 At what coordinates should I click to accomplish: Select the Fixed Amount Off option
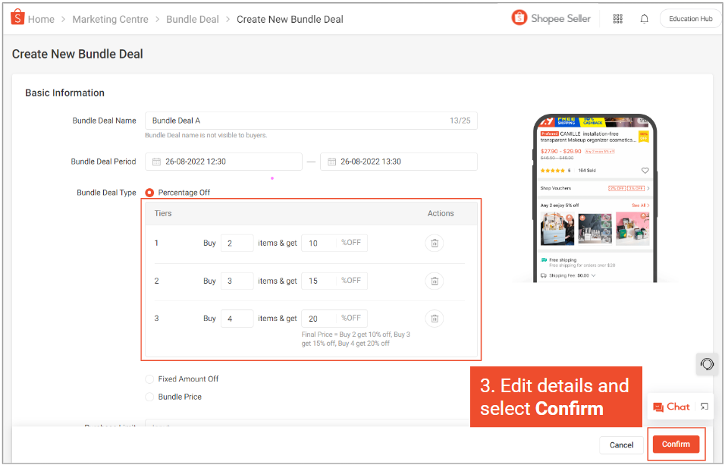(x=148, y=379)
